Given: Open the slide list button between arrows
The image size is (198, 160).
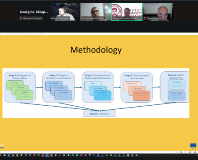Looking at the screenshot, I should (181, 152).
